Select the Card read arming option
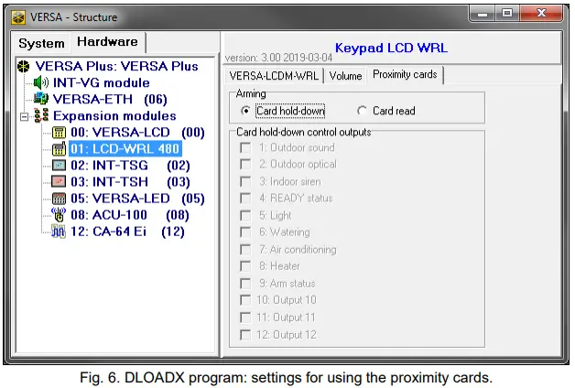The width and height of the screenshot is (575, 388). point(362,111)
